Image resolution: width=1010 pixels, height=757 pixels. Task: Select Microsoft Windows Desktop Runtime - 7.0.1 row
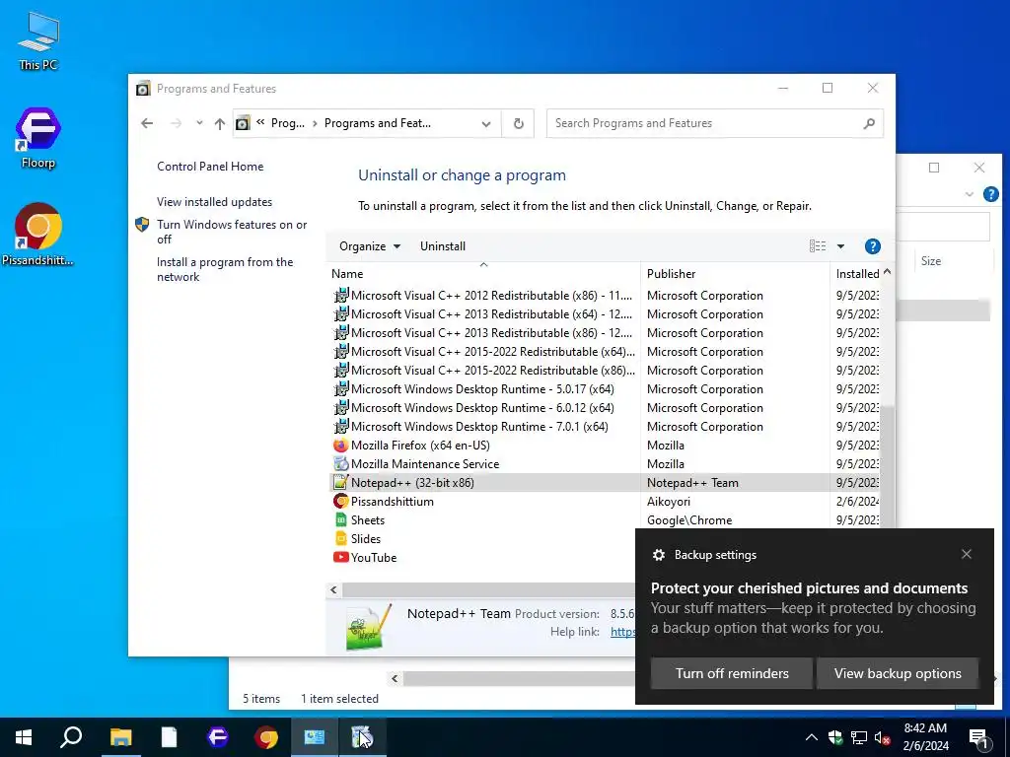click(606, 427)
